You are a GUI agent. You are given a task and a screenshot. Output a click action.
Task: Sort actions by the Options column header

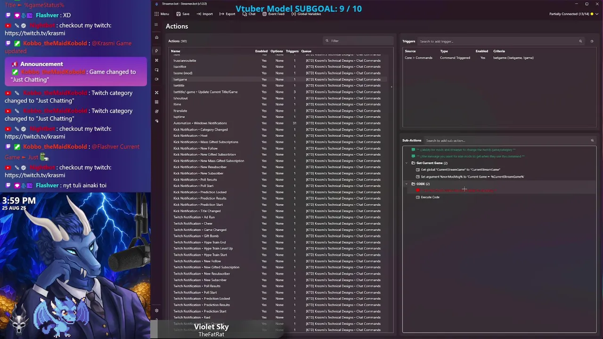click(x=277, y=51)
